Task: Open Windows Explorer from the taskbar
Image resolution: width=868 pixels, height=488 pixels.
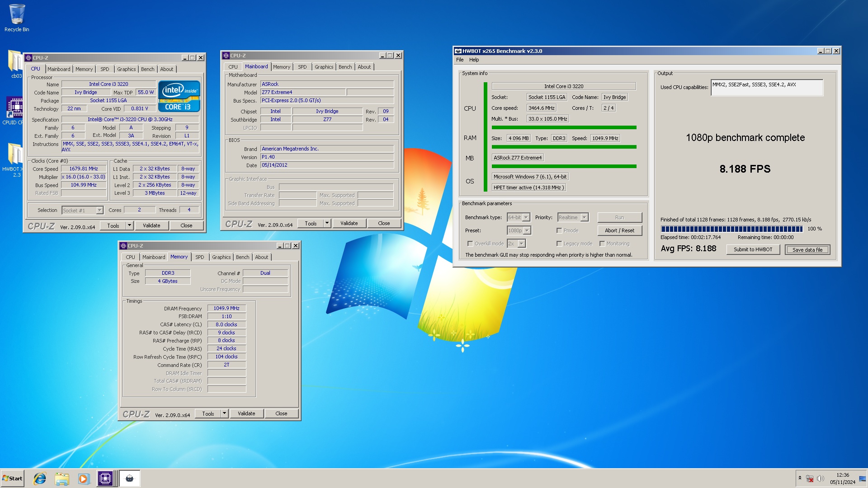Action: point(62,479)
